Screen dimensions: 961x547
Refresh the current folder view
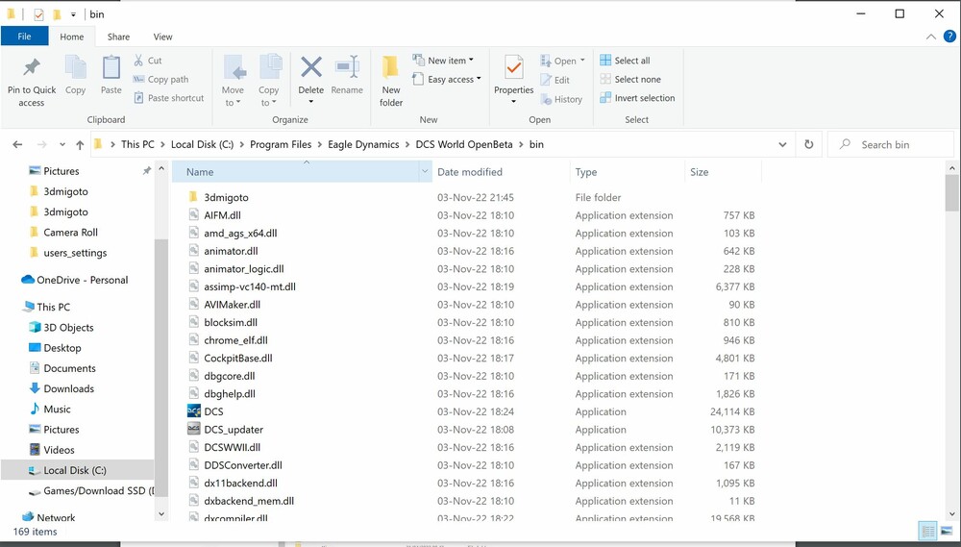click(809, 145)
